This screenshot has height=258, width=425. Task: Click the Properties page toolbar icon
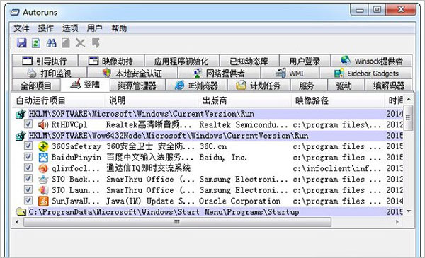coord(66,43)
